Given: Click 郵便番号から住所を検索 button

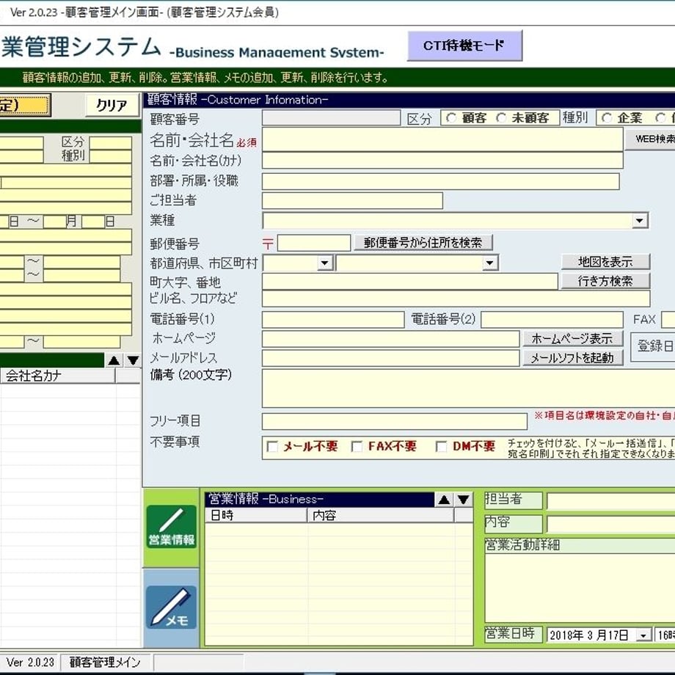Looking at the screenshot, I should [x=423, y=243].
